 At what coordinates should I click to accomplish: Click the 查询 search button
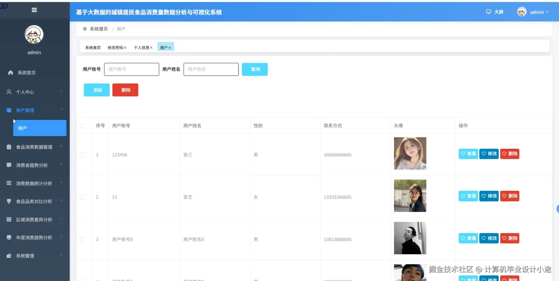(x=254, y=69)
